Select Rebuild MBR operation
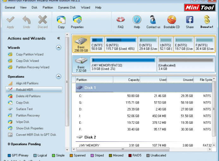Image resolution: width=219 pixels, height=161 pixels. (x=34, y=90)
